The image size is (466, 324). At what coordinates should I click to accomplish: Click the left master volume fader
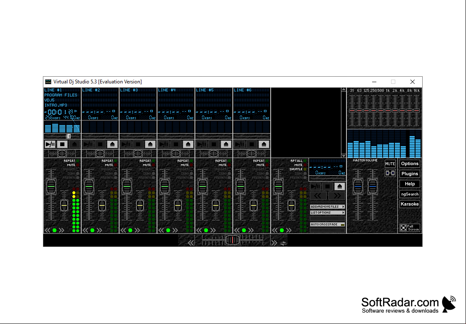point(358,187)
